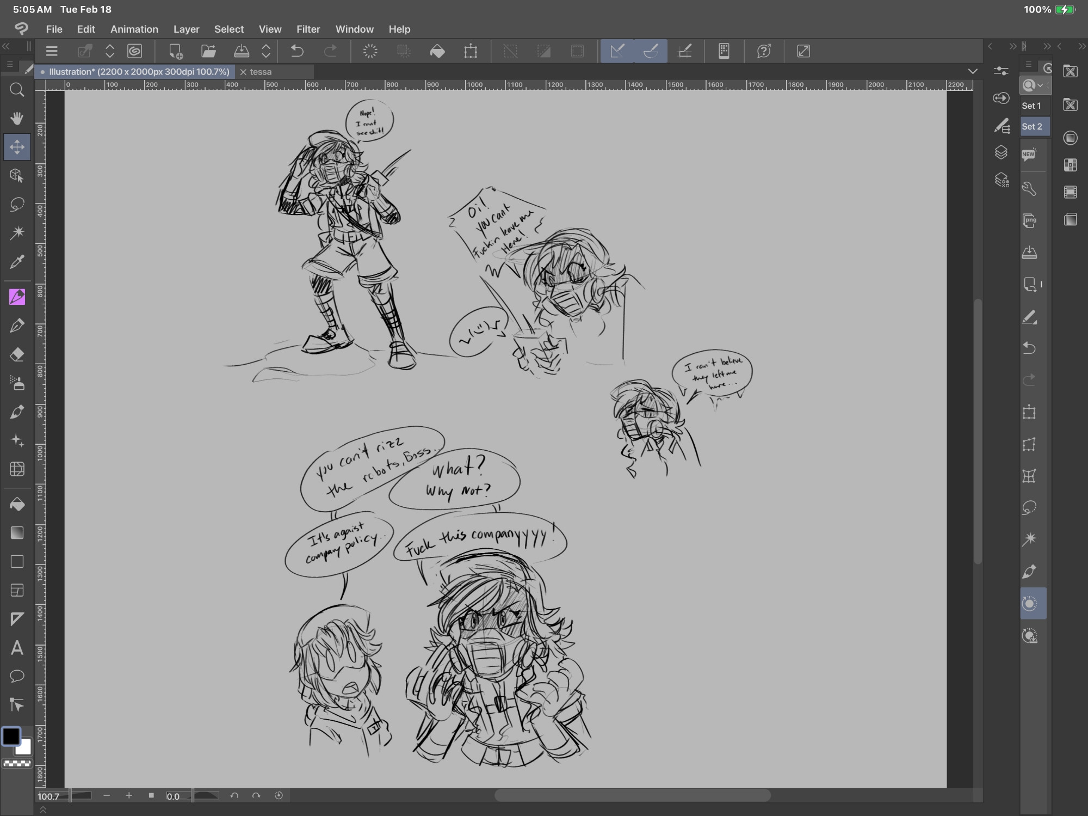Select the black main color swatch
1088x816 pixels.
pyautogui.click(x=11, y=737)
